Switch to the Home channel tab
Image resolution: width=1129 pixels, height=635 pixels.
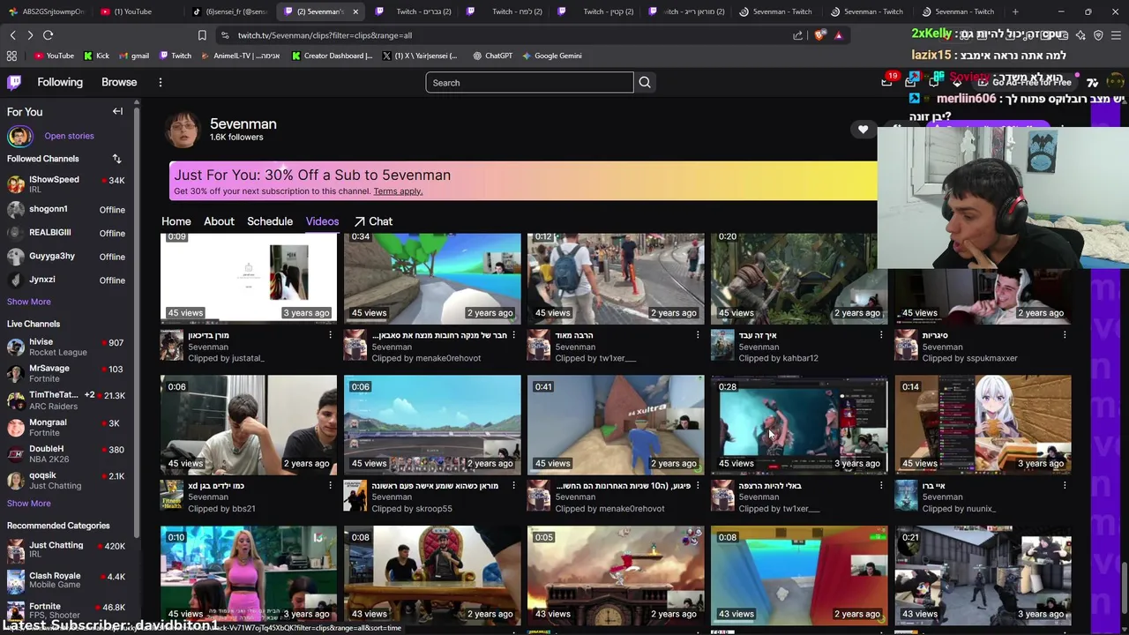click(x=176, y=221)
